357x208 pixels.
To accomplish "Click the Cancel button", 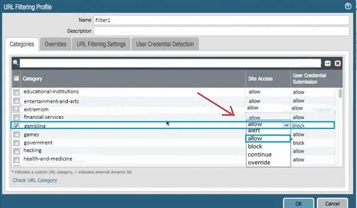I will click(x=332, y=203).
